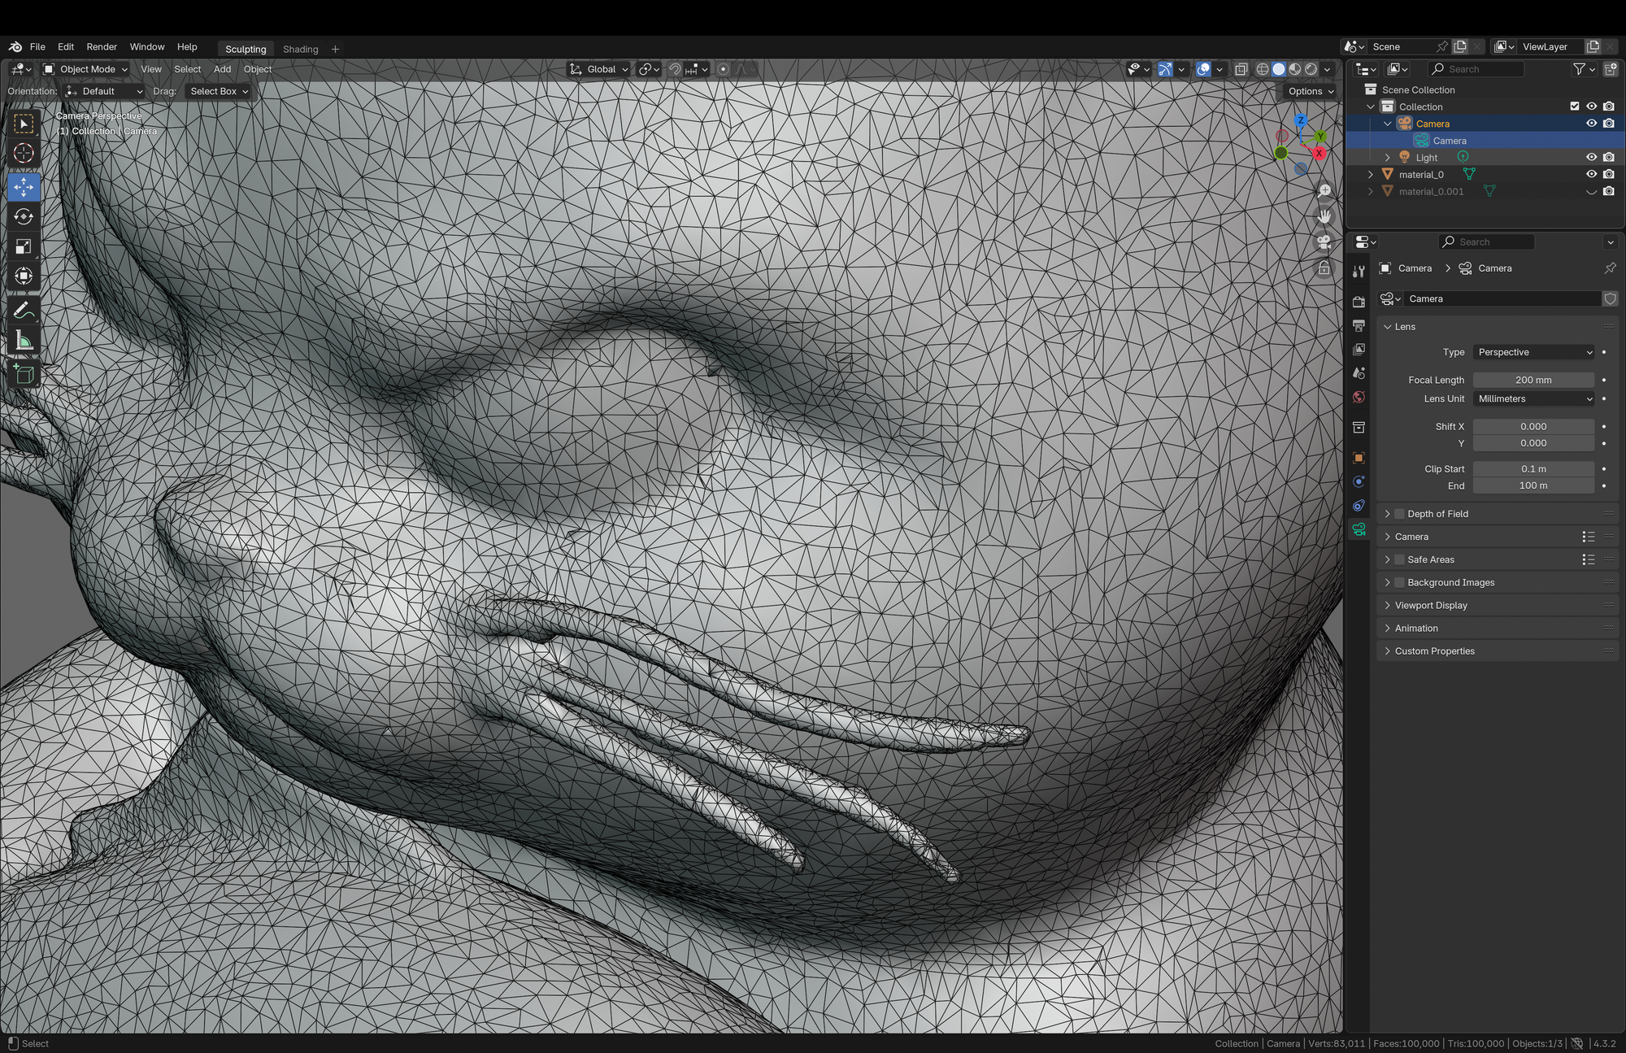Activate the Rotate tool
The height and width of the screenshot is (1053, 1626).
coord(24,216)
